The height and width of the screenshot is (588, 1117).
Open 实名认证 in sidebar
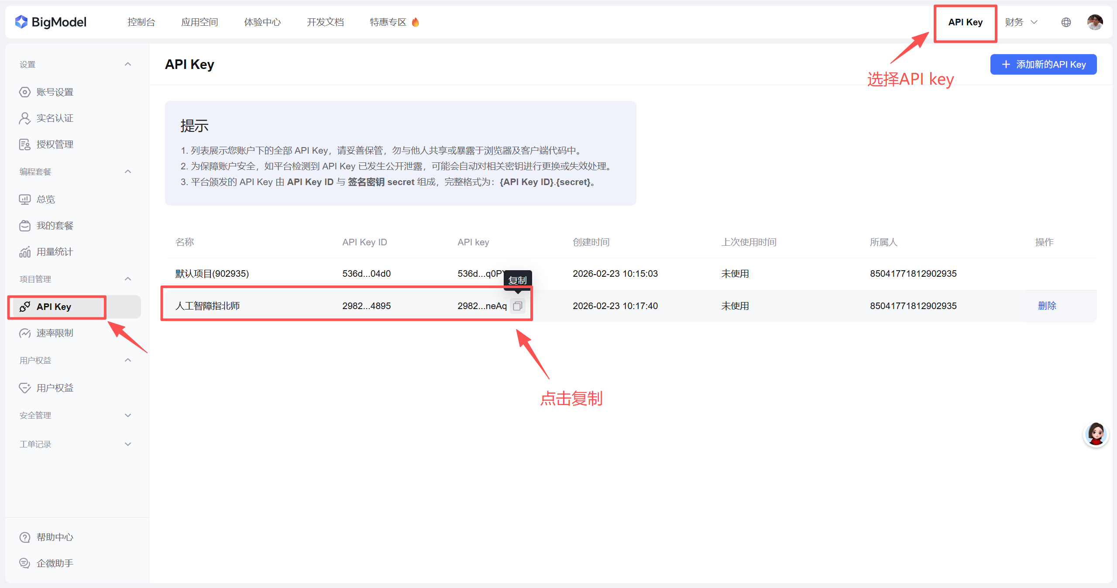point(55,118)
